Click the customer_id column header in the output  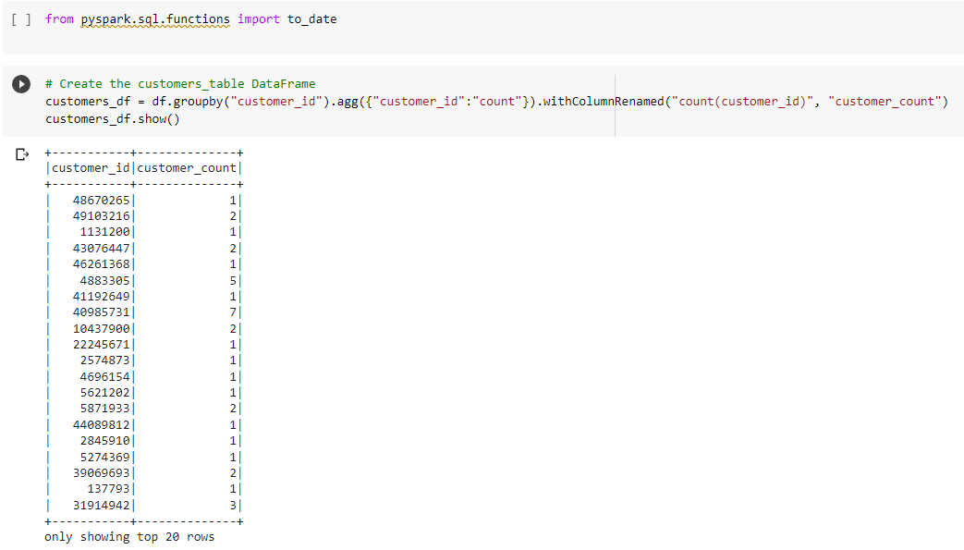[x=90, y=167]
